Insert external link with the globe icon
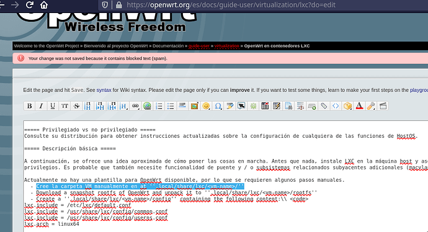Image resolution: width=428 pixels, height=232 pixels. click(147, 106)
